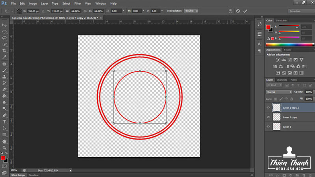The image size is (315, 177).
Task: Switch to the Paths tab
Action: tap(294, 80)
